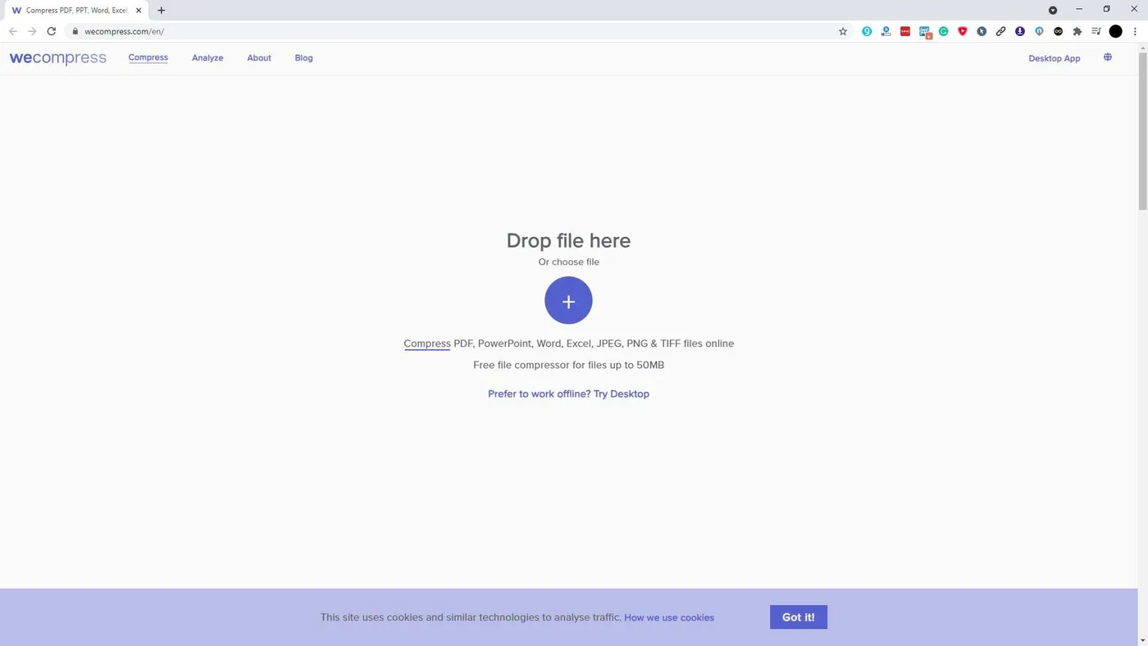Image resolution: width=1148 pixels, height=646 pixels.
Task: Click the Got it! cookie button
Action: pos(799,617)
